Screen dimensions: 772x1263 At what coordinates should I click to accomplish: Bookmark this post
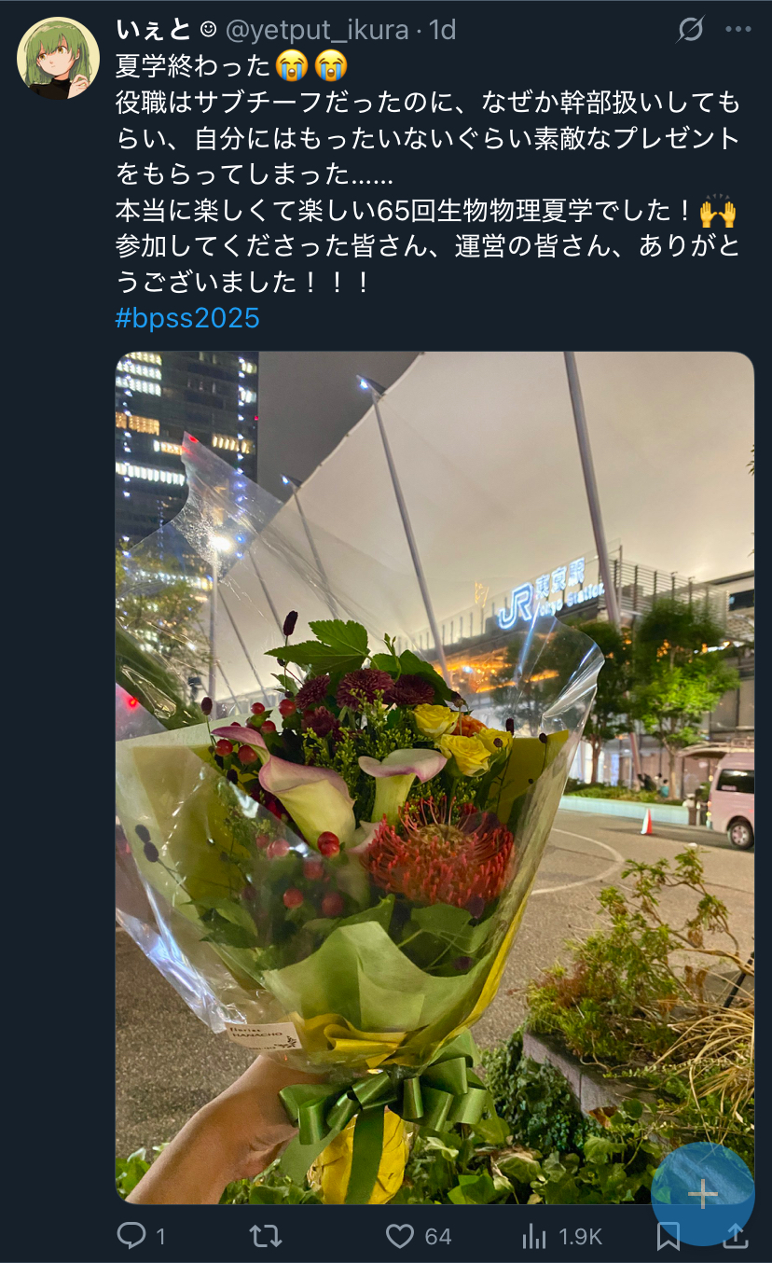coord(669,1237)
